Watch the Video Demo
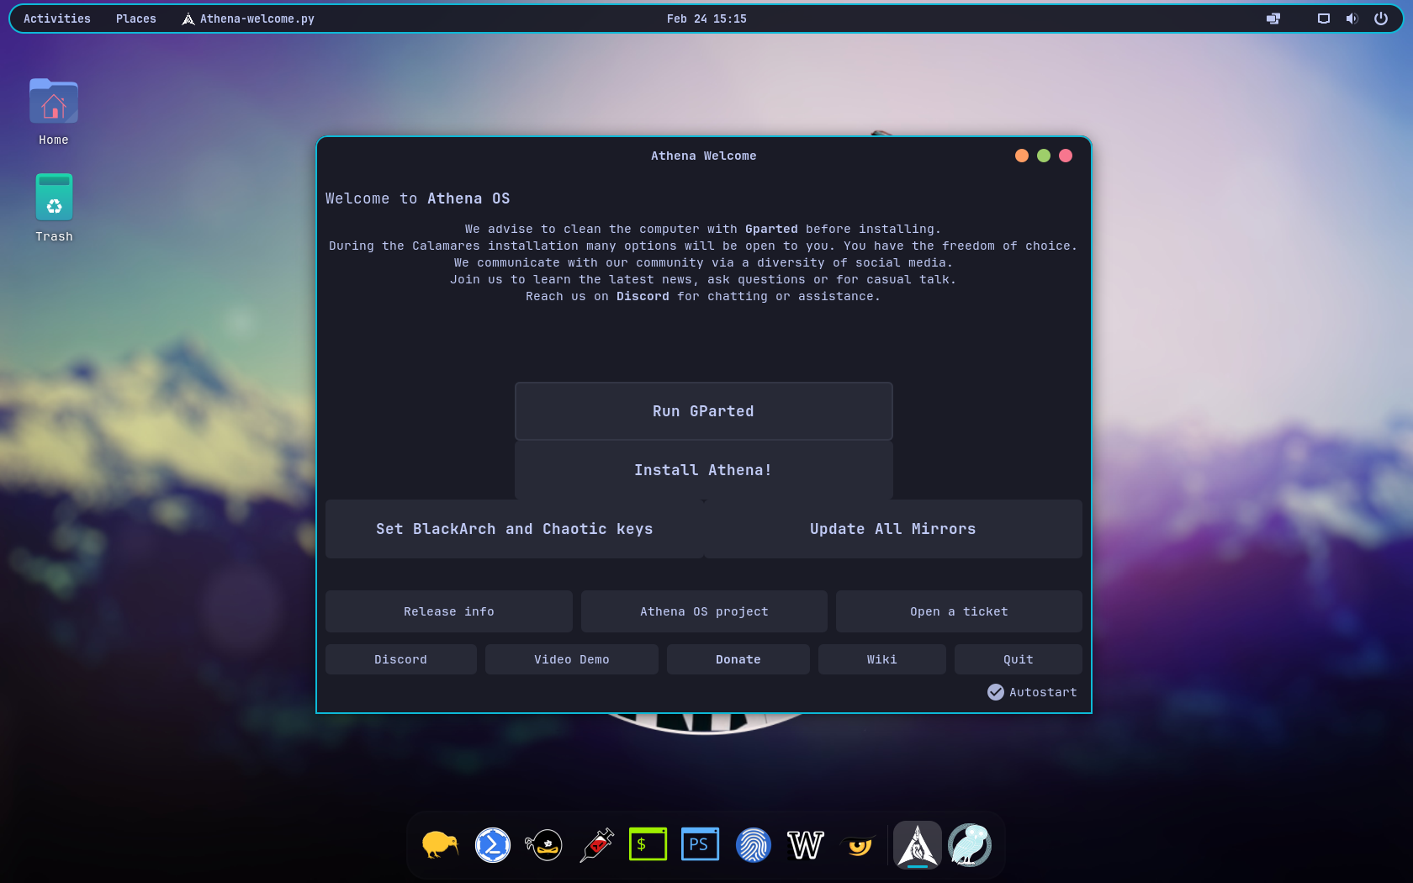The height and width of the screenshot is (883, 1413). point(572,659)
